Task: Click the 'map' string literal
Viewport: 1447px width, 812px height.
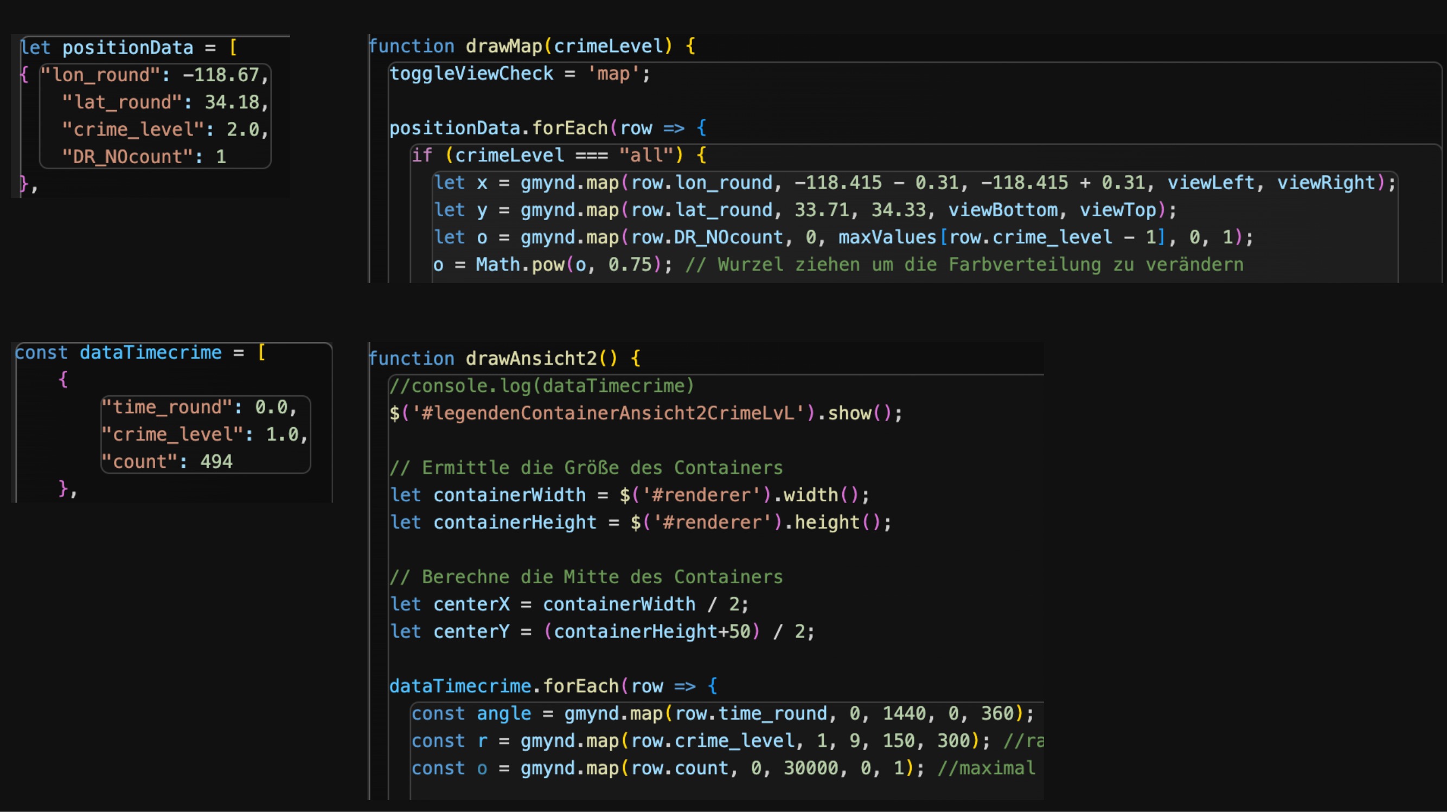Action: [x=613, y=74]
